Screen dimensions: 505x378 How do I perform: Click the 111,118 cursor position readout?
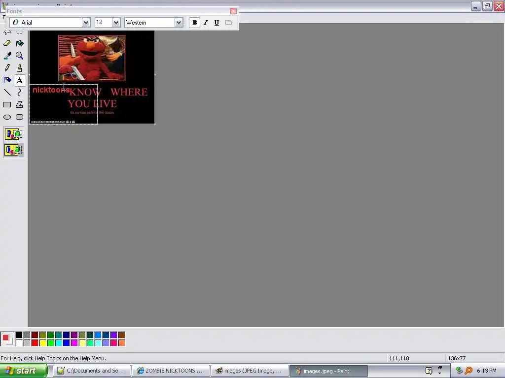(x=399, y=358)
